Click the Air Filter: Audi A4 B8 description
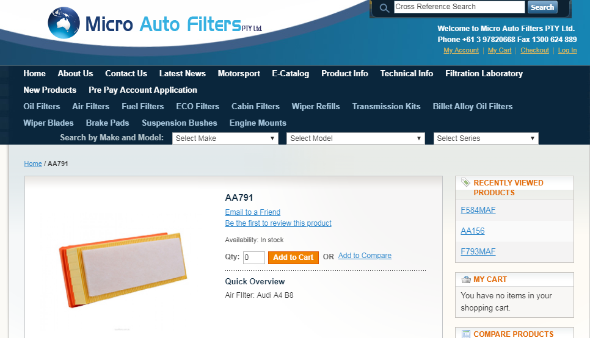Viewport: 590px width, 338px height. point(259,295)
